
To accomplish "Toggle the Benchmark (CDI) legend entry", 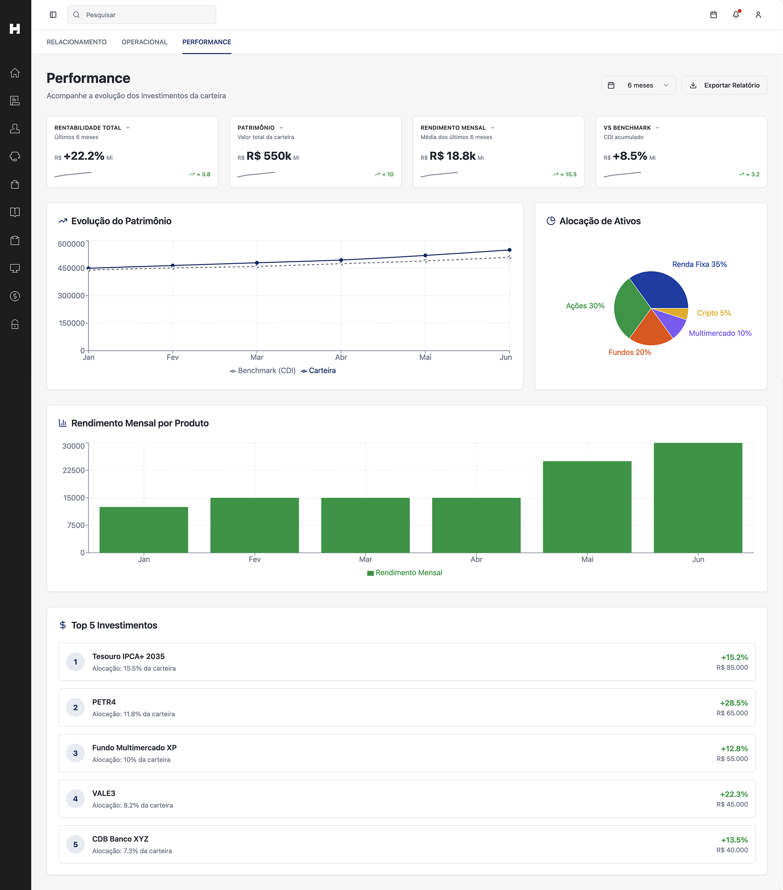I will 263,370.
